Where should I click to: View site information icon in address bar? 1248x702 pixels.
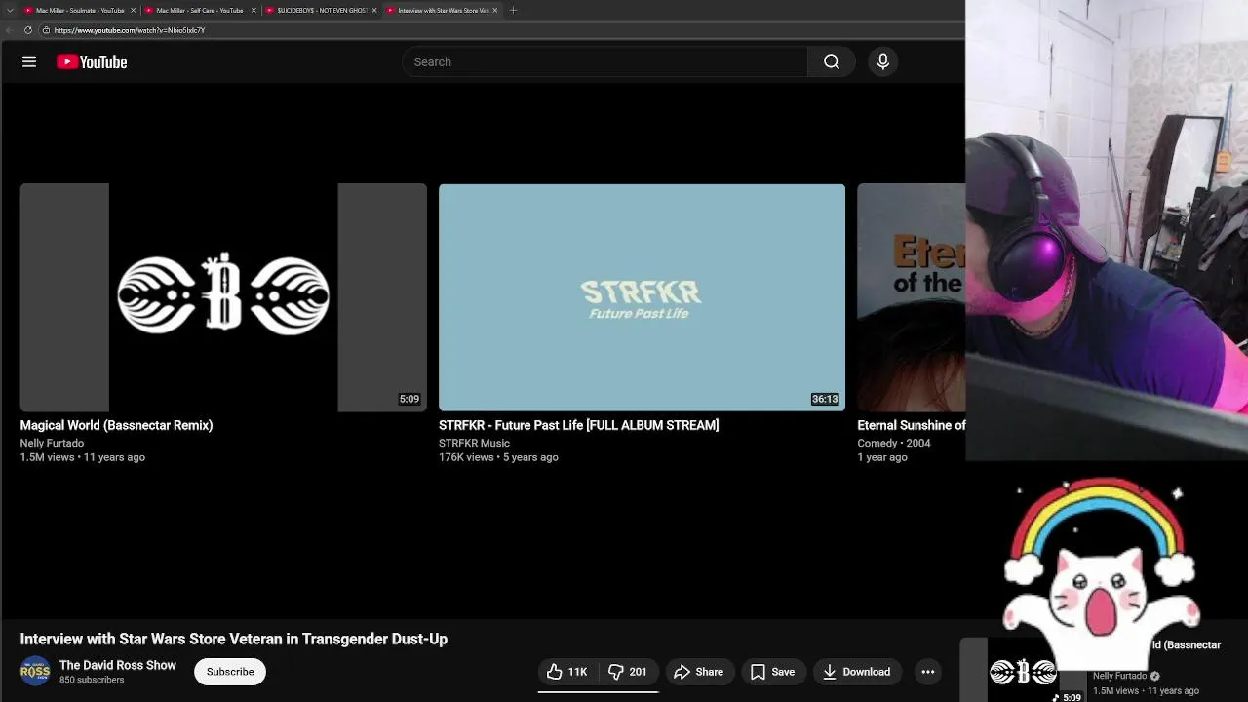46,30
